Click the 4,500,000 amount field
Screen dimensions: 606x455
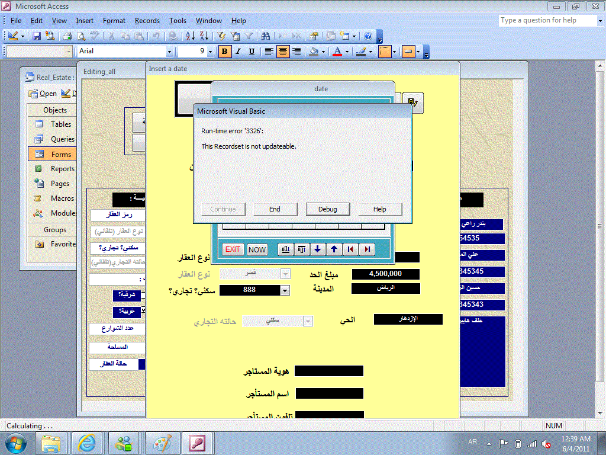[385, 274]
